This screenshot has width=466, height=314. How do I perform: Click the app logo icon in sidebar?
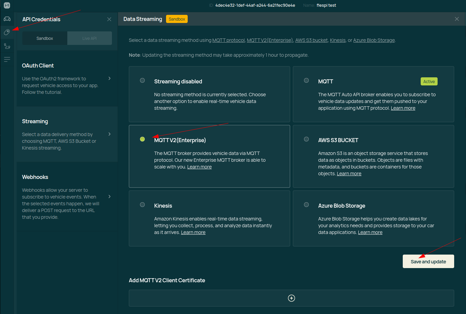pos(7,5)
